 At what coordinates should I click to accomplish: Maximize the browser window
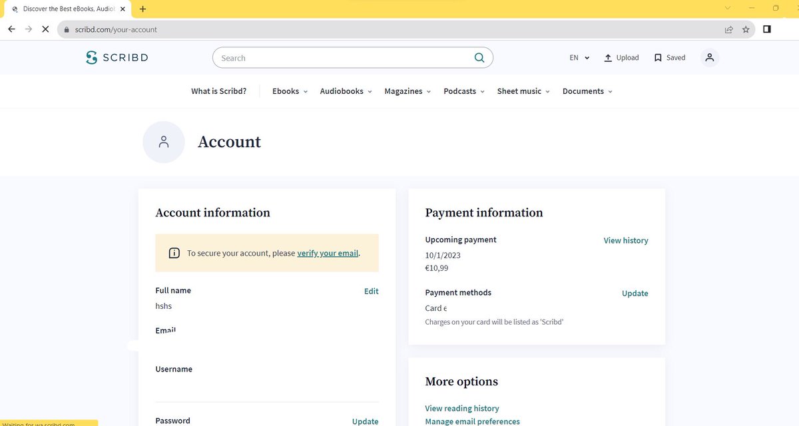point(776,8)
